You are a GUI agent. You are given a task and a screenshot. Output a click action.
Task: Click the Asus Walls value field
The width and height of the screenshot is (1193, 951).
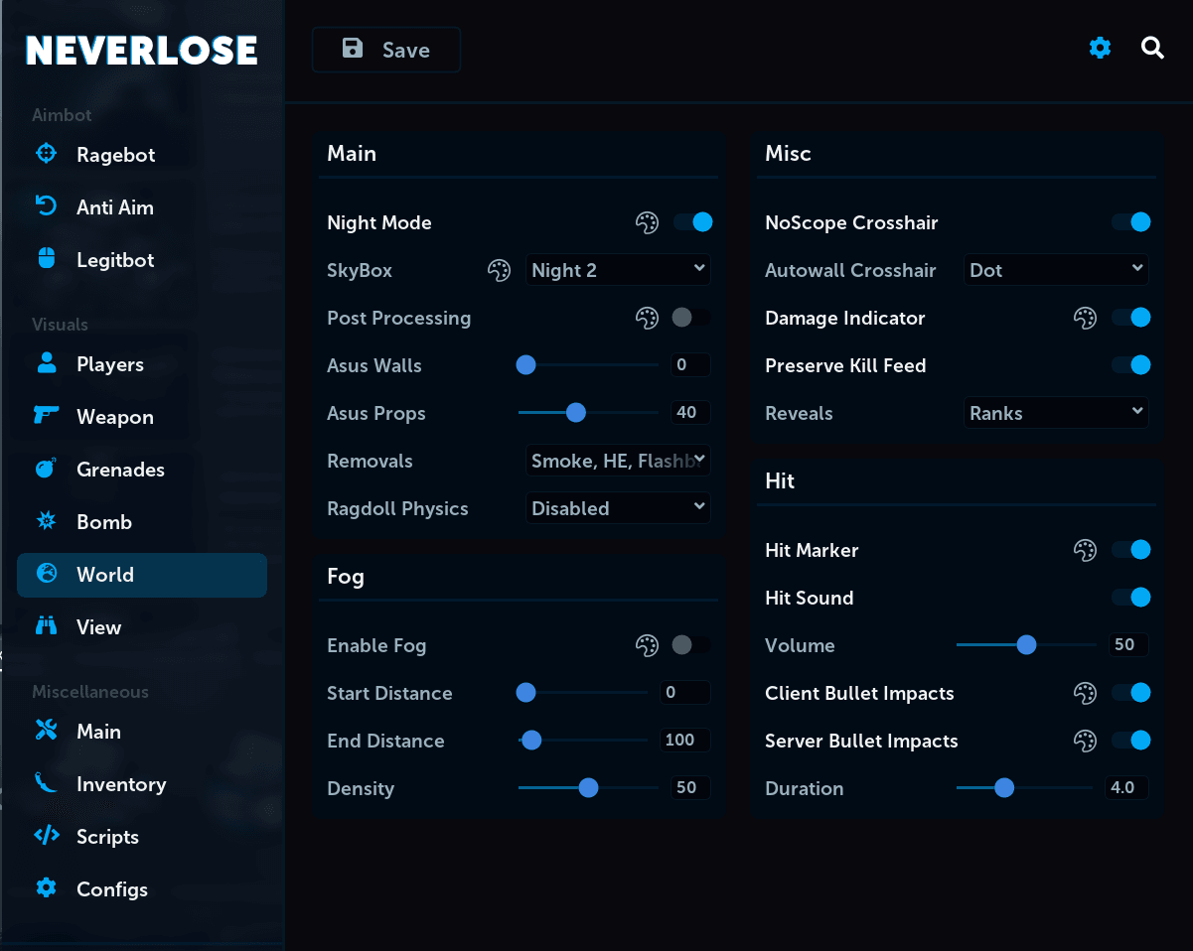690,365
